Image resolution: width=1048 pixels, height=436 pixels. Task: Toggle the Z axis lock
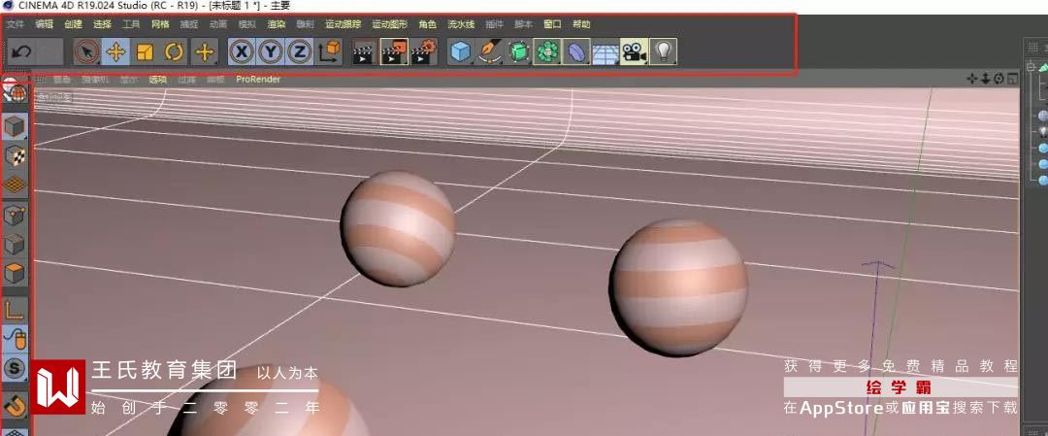pos(300,51)
